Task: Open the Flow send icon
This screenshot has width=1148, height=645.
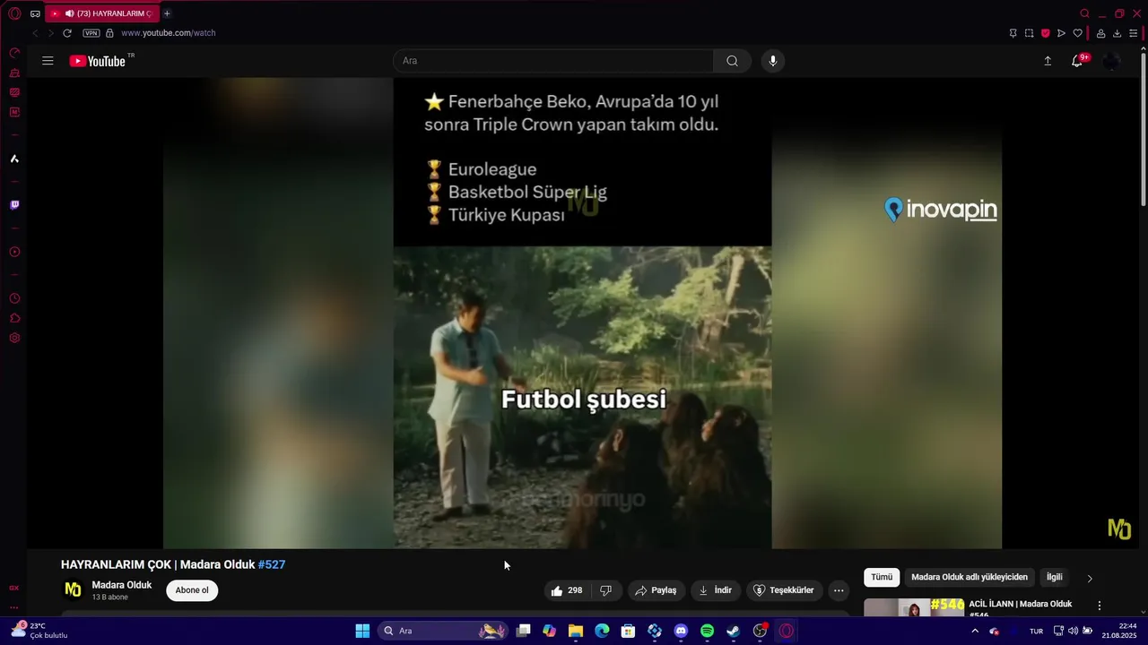Action: [1061, 33]
